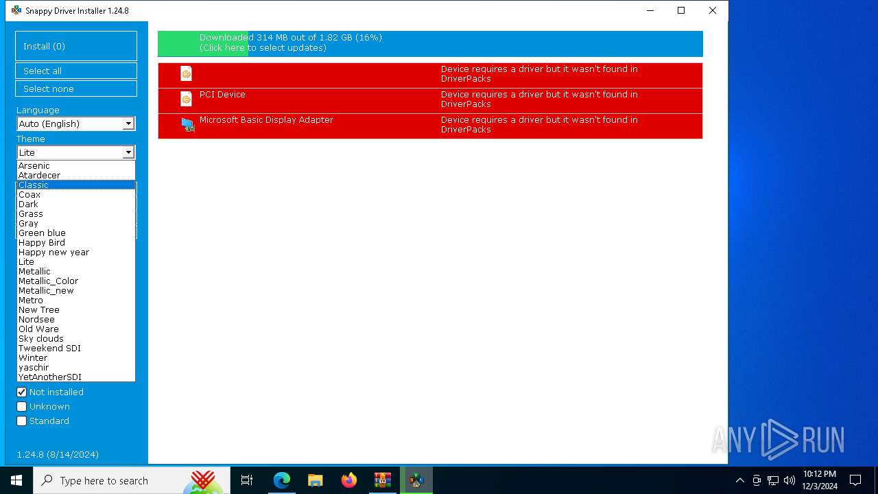Open the Language dropdown Auto (English)
Screen dimensions: 878x494
pyautogui.click(x=76, y=123)
